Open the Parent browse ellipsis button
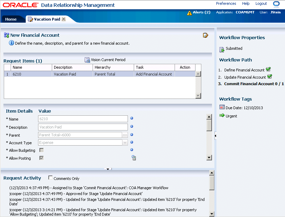Image resolution: width=285 pixels, height=217 pixels. (125, 135)
